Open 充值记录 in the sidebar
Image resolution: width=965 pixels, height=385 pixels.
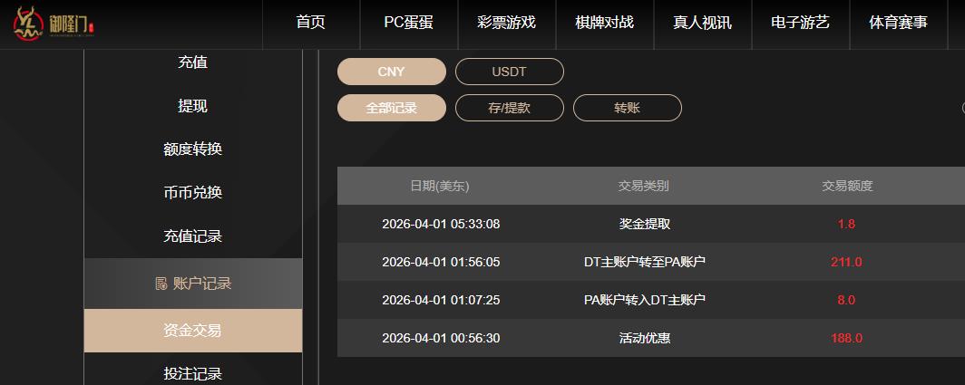(x=192, y=236)
